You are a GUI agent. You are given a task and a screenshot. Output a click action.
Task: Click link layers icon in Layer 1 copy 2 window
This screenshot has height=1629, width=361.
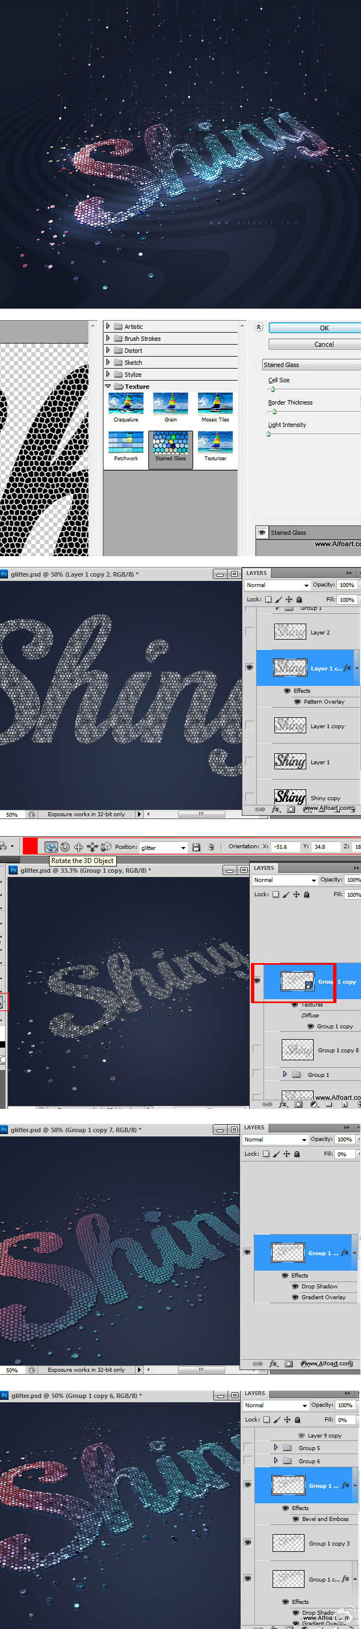pos(259,809)
